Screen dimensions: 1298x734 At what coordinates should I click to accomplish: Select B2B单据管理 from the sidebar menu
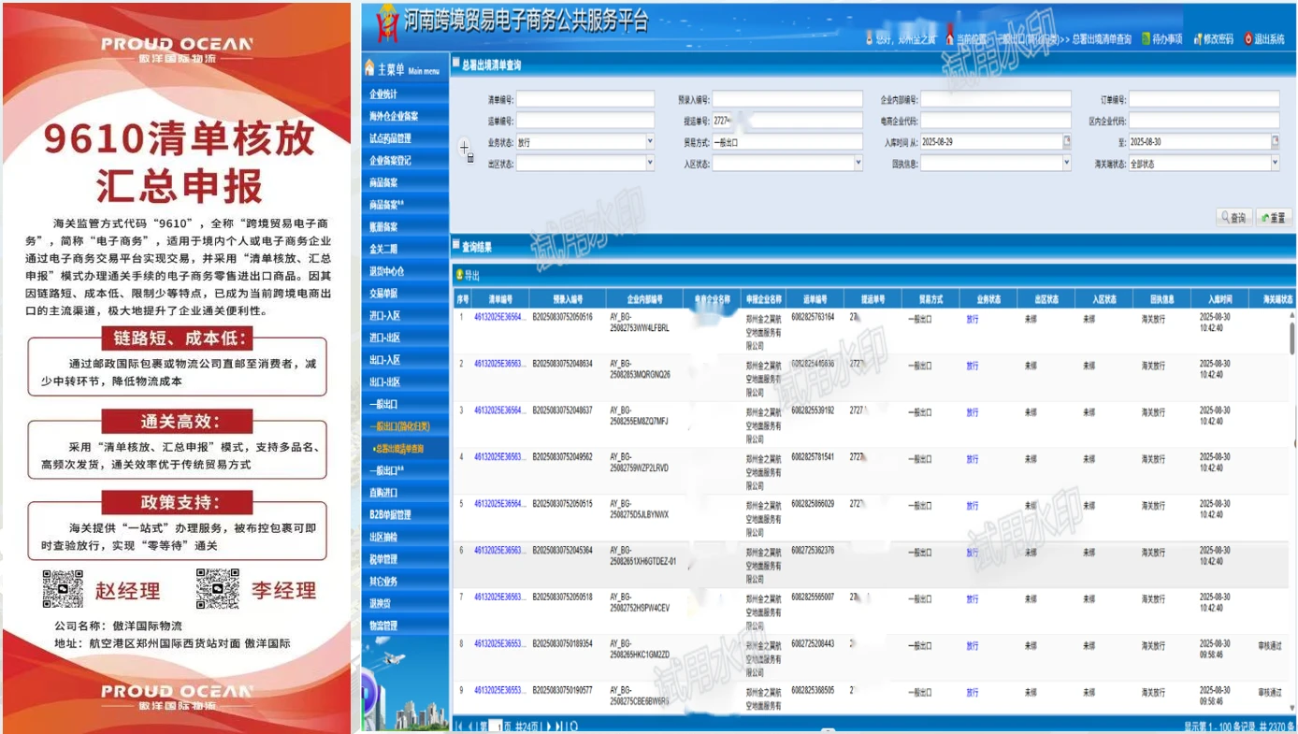point(390,515)
